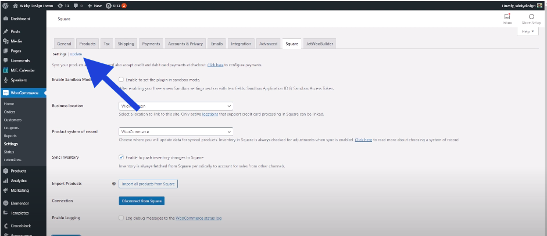Open the Media library icon
Image resolution: width=547 pixels, height=236 pixels.
point(5,41)
